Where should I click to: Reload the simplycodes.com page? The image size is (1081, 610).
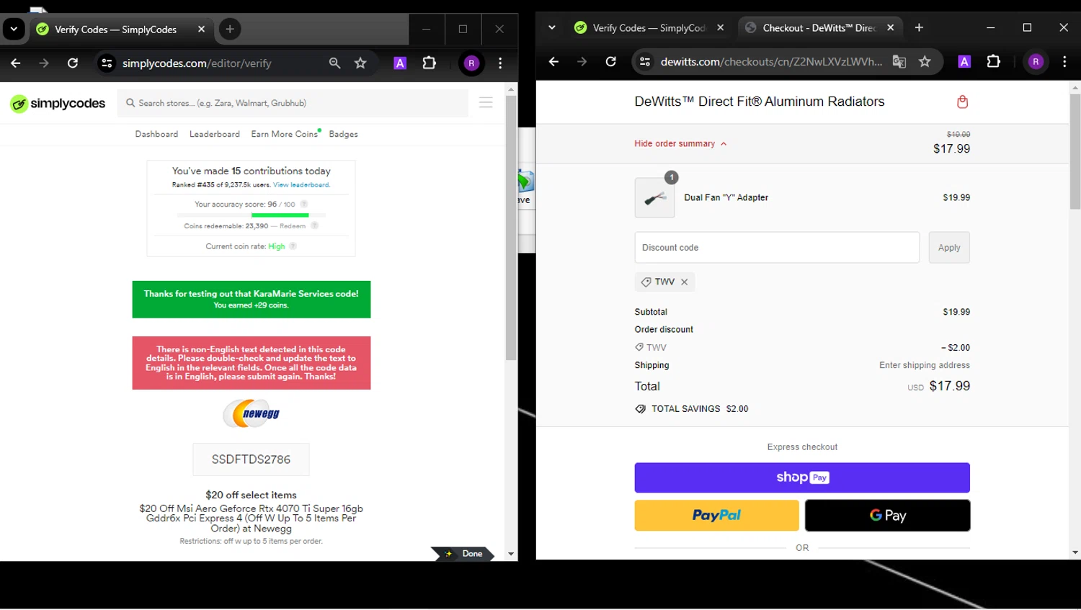[x=73, y=63]
